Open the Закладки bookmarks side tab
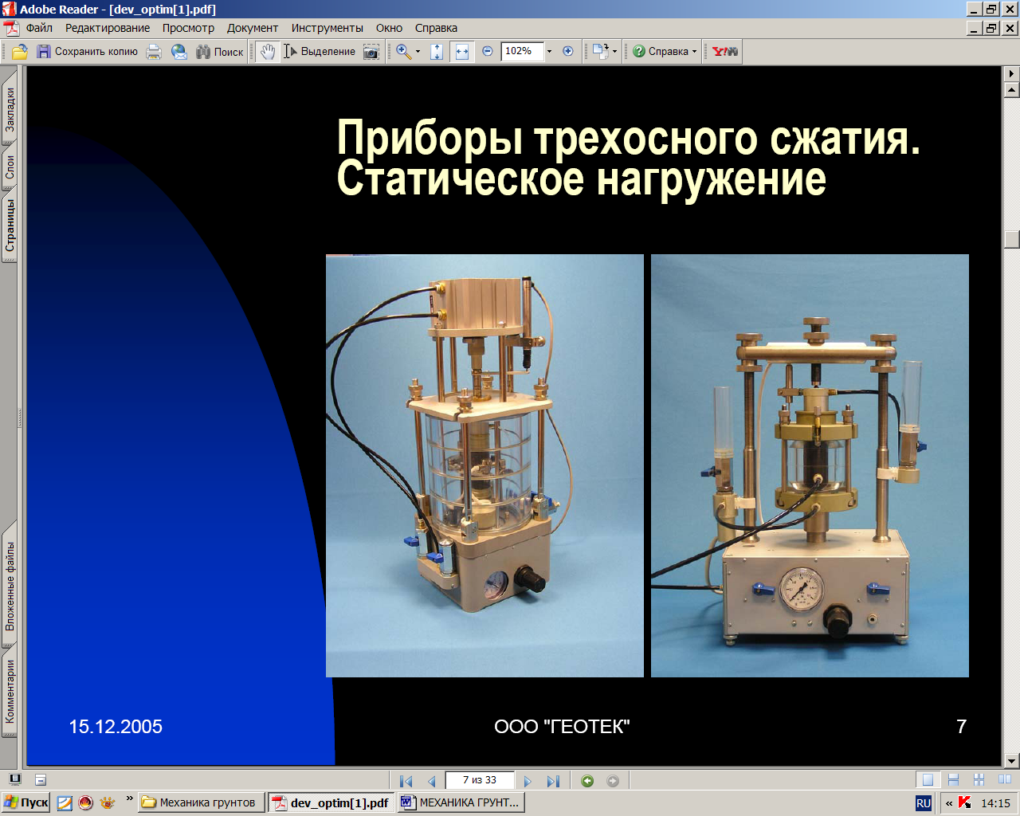Image resolution: width=1020 pixels, height=816 pixels. [x=10, y=109]
